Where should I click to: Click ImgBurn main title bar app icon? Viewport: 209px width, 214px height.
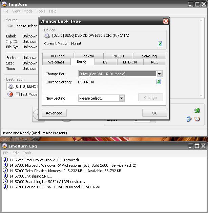[4, 4]
